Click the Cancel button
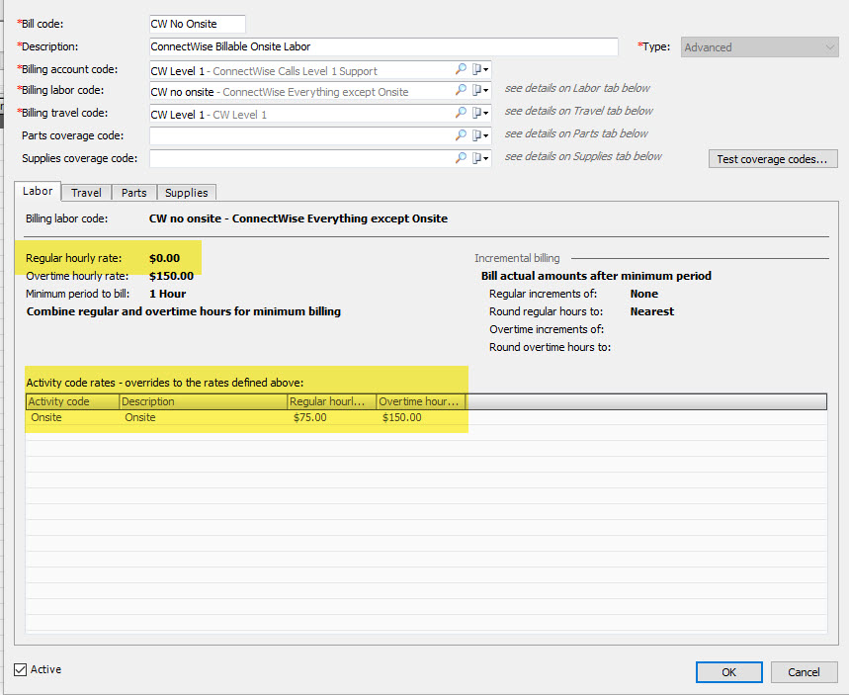Screen dimensions: 849x695 804,672
